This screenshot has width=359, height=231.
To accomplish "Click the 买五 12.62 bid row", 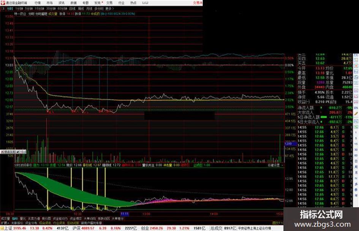I will pyautogui.click(x=325, y=63).
